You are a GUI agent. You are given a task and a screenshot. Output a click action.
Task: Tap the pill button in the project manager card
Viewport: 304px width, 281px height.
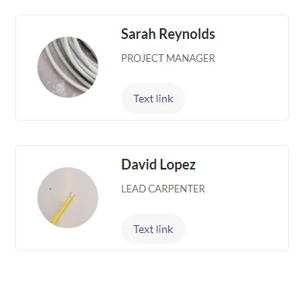click(x=153, y=99)
